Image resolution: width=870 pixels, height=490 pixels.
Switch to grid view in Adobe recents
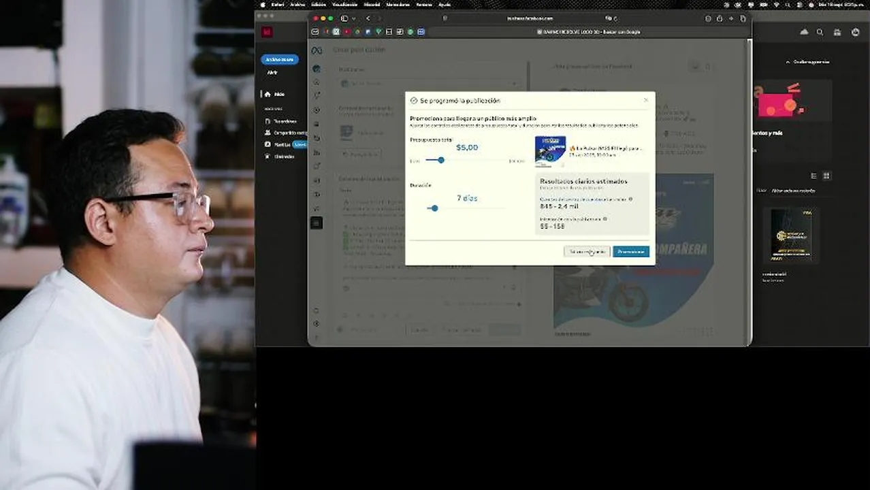[x=826, y=176]
